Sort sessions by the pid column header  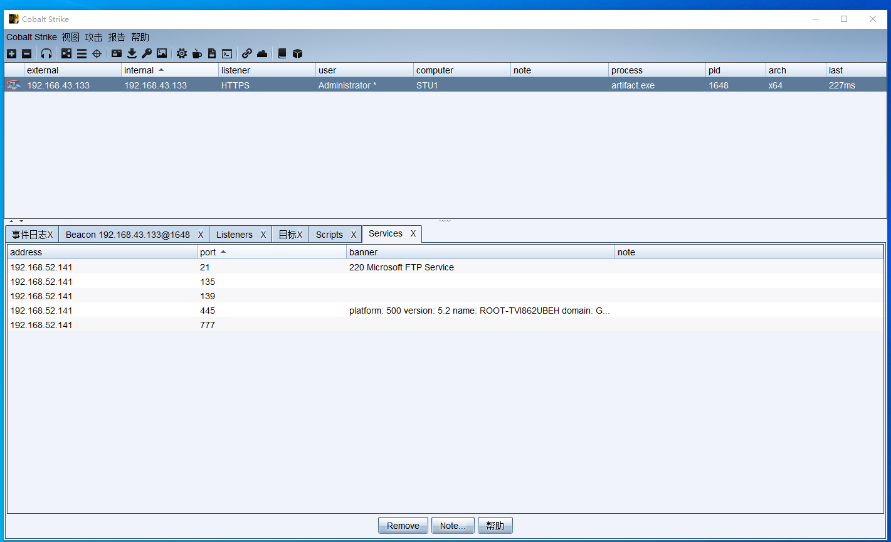pos(736,70)
